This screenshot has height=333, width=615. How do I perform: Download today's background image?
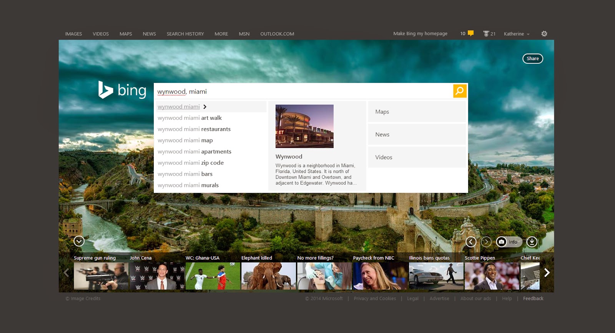pos(532,242)
